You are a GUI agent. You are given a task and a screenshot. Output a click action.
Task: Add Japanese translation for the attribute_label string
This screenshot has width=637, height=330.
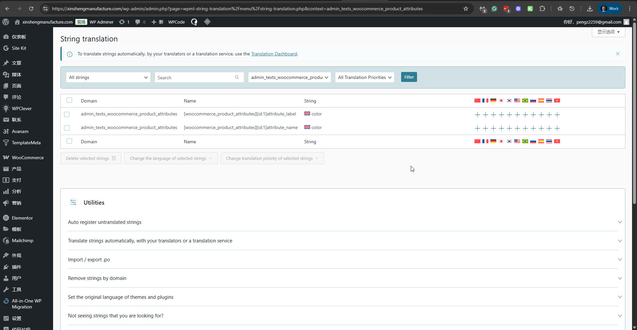coord(501,115)
